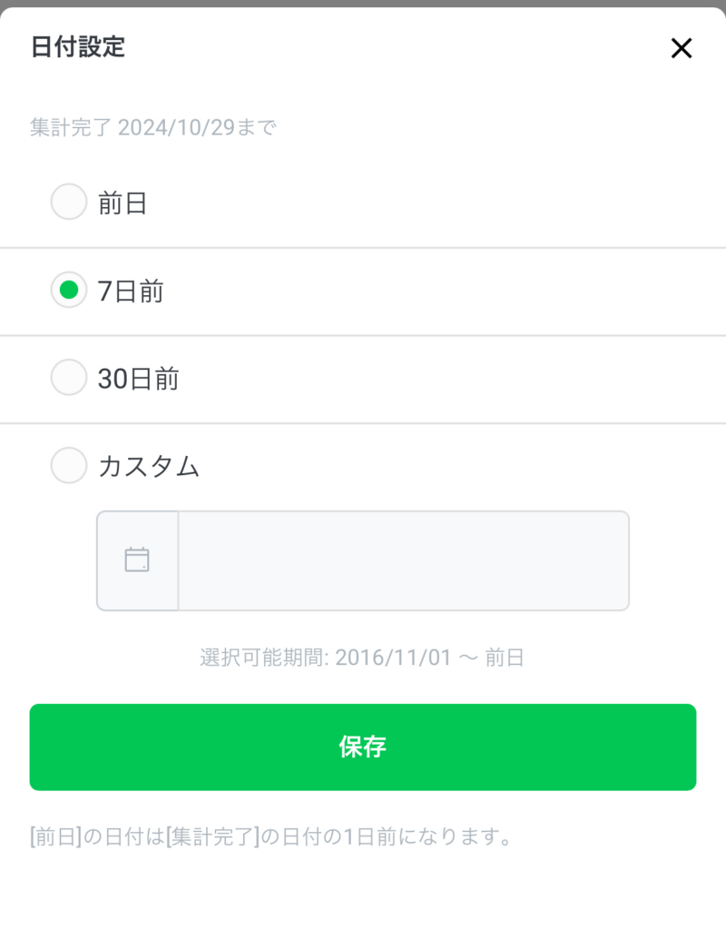Select the 前日 radio button

tap(69, 202)
